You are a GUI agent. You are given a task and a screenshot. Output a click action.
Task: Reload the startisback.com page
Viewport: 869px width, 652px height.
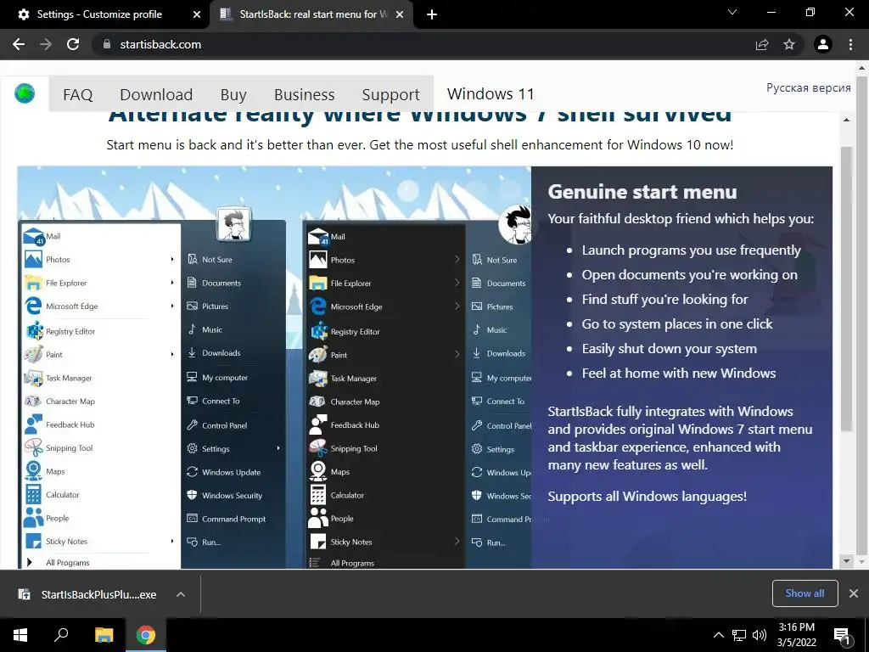(73, 44)
